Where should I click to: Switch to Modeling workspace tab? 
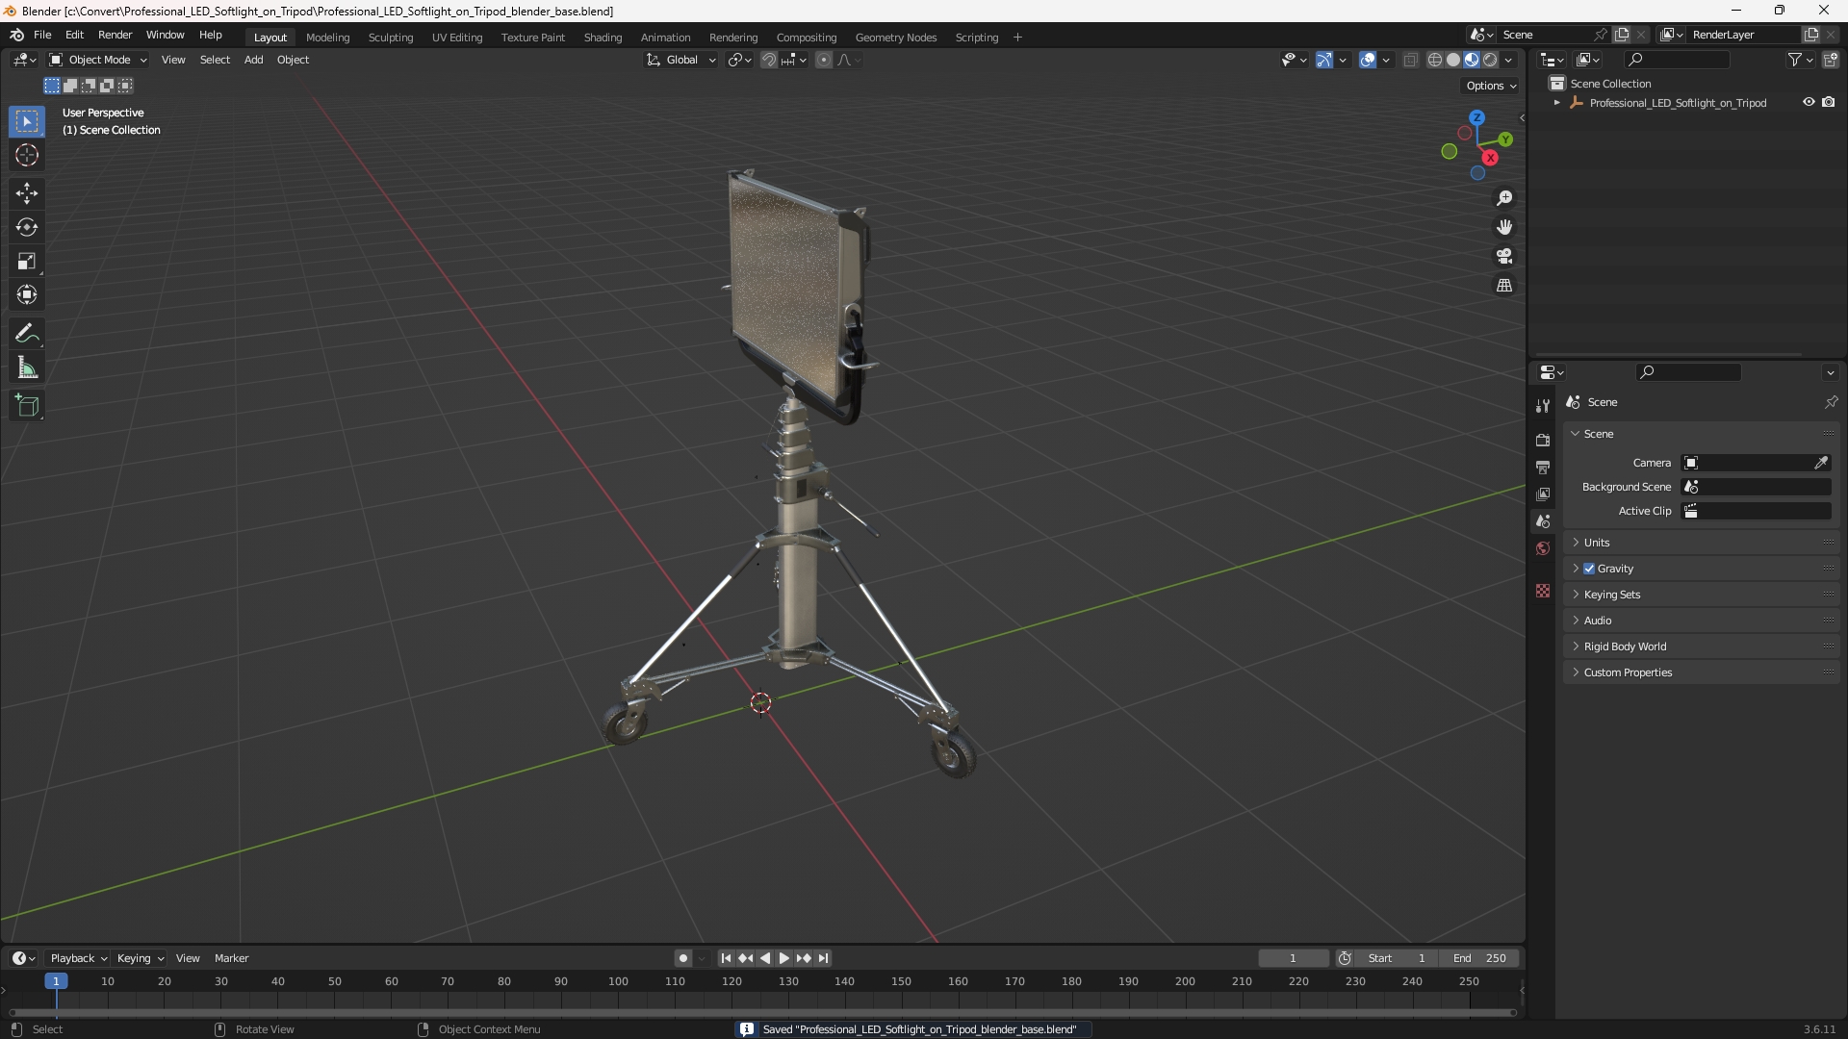(x=327, y=38)
